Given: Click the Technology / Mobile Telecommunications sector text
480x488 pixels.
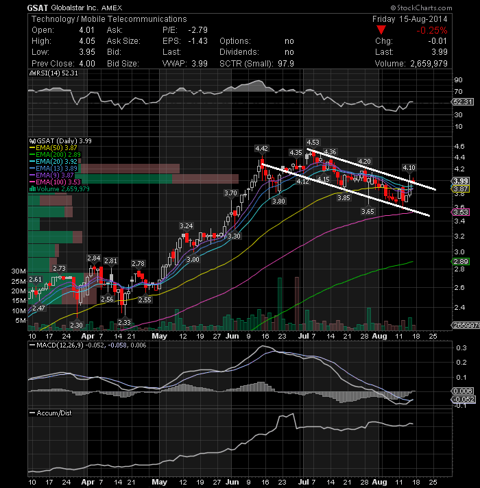Looking at the screenshot, I should pos(109,19).
